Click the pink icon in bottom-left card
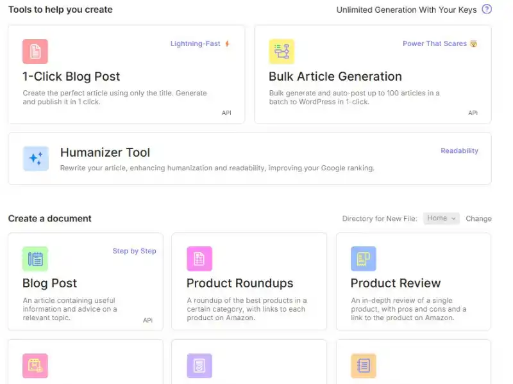Viewport: 513px width, 384px height. coord(35,365)
